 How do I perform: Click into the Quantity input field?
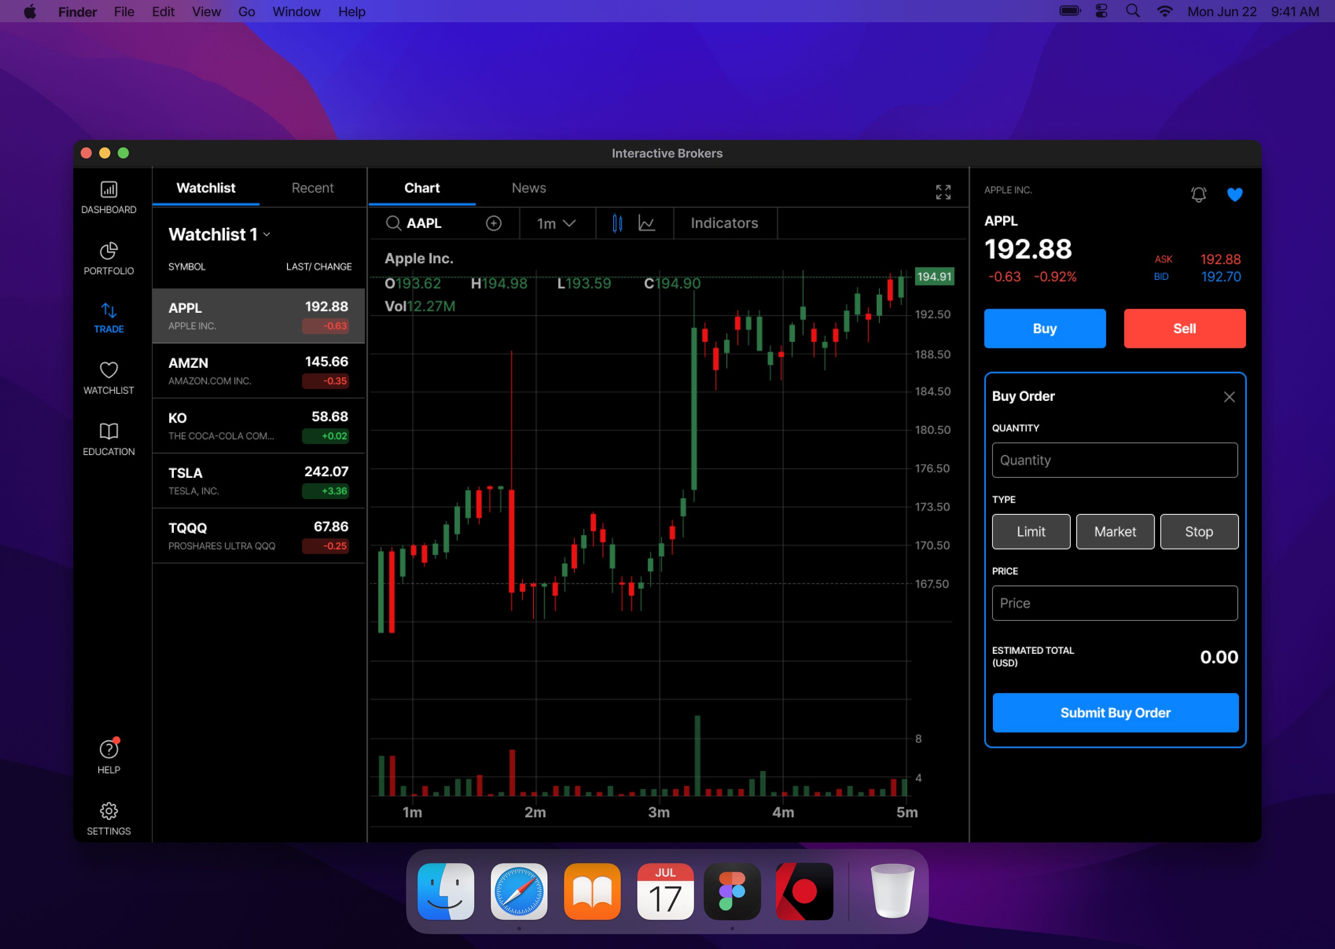1114,460
